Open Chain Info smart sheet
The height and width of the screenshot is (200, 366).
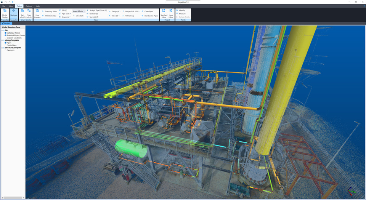point(29,13)
